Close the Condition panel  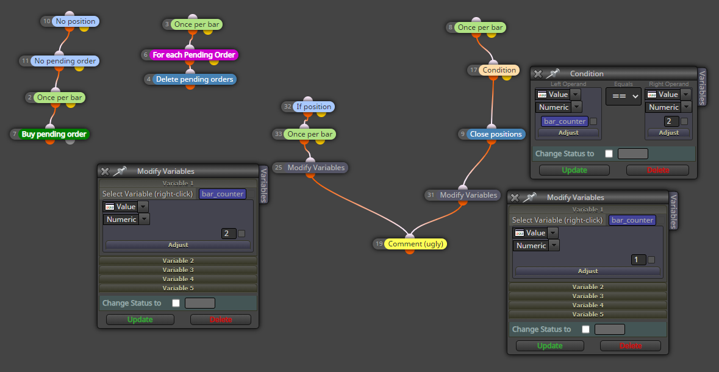point(538,74)
